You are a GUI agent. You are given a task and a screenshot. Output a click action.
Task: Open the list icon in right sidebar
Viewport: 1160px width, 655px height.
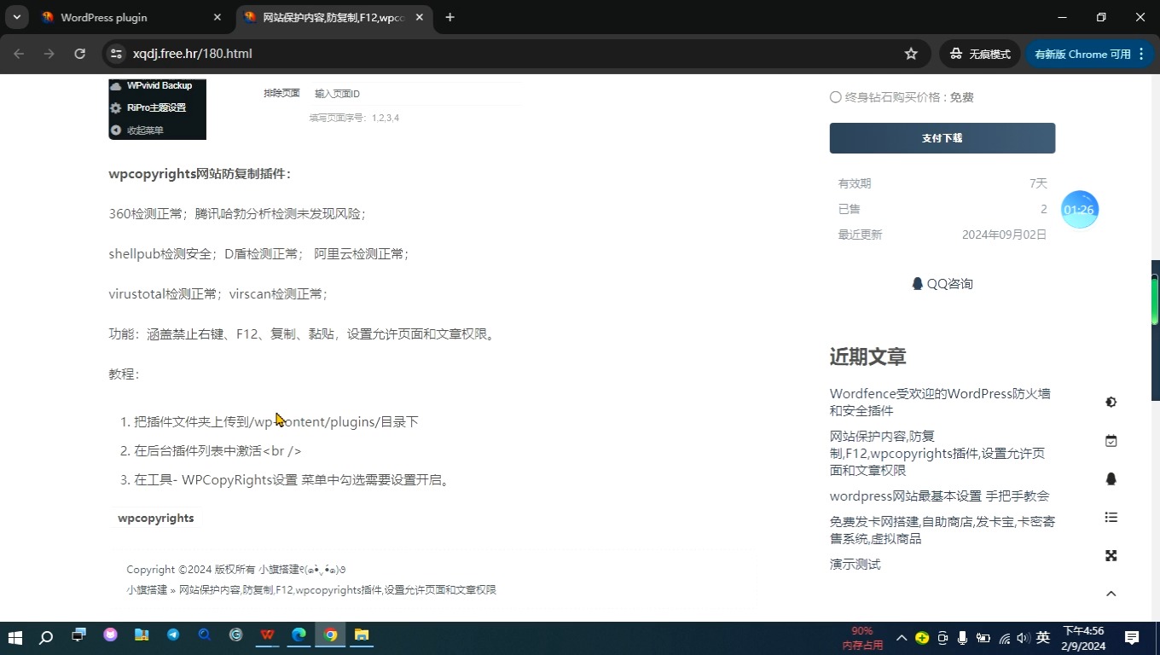pos(1111,517)
